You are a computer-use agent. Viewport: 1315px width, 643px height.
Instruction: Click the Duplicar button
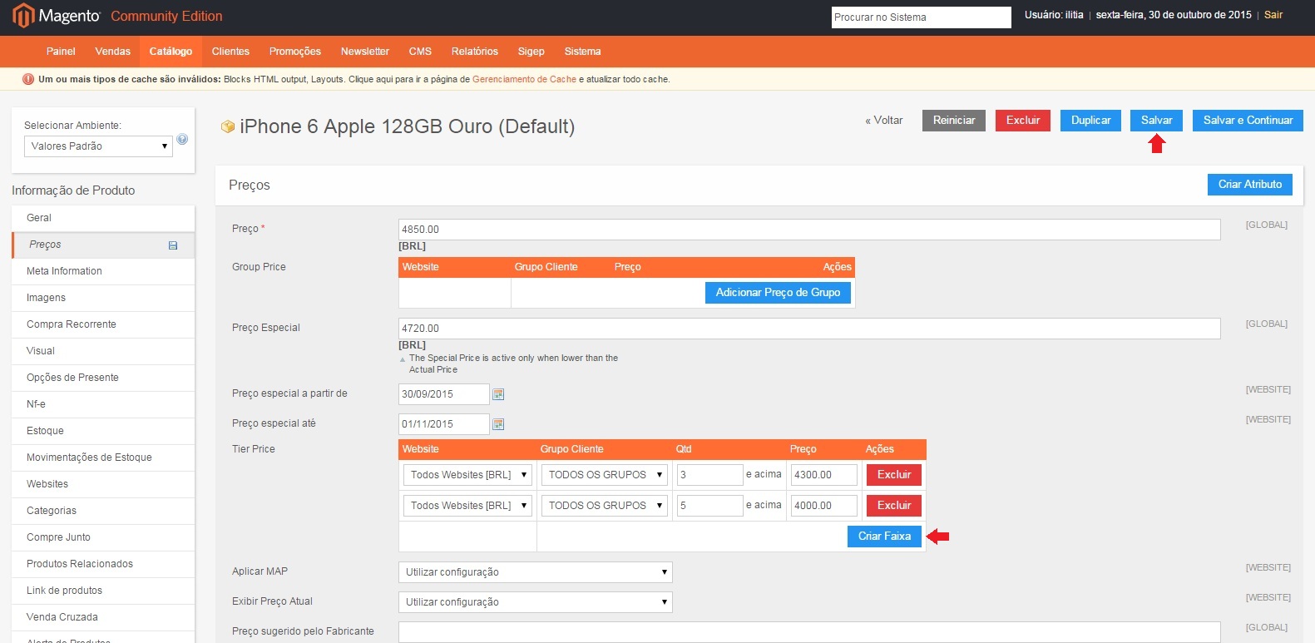point(1091,121)
